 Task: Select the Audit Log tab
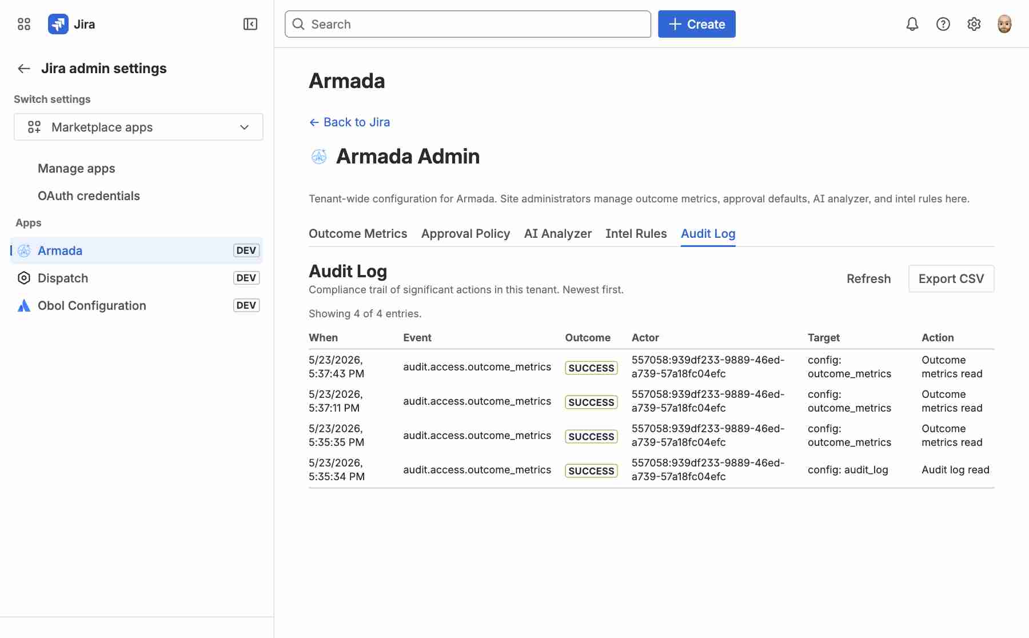pos(708,234)
